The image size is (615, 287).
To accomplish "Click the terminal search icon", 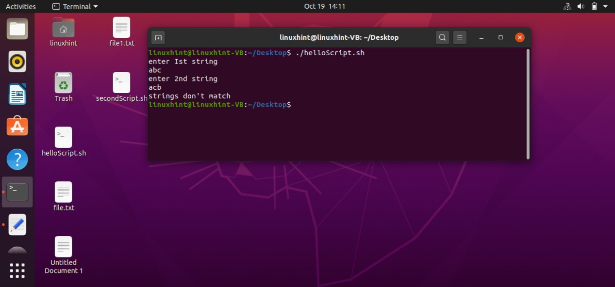I will pyautogui.click(x=442, y=37).
